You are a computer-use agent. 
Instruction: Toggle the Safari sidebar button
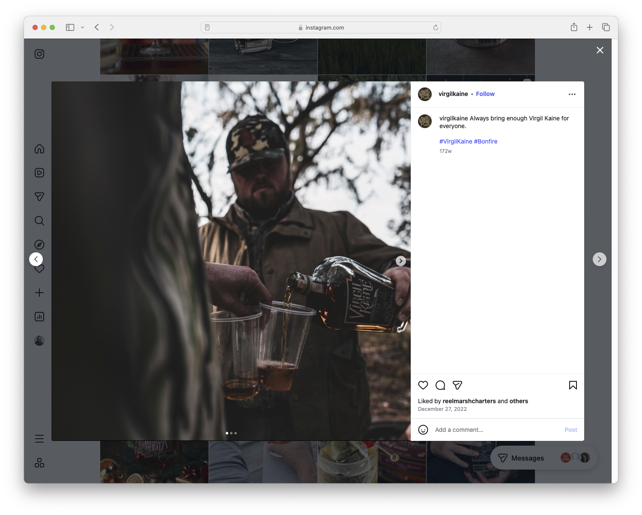(x=69, y=27)
